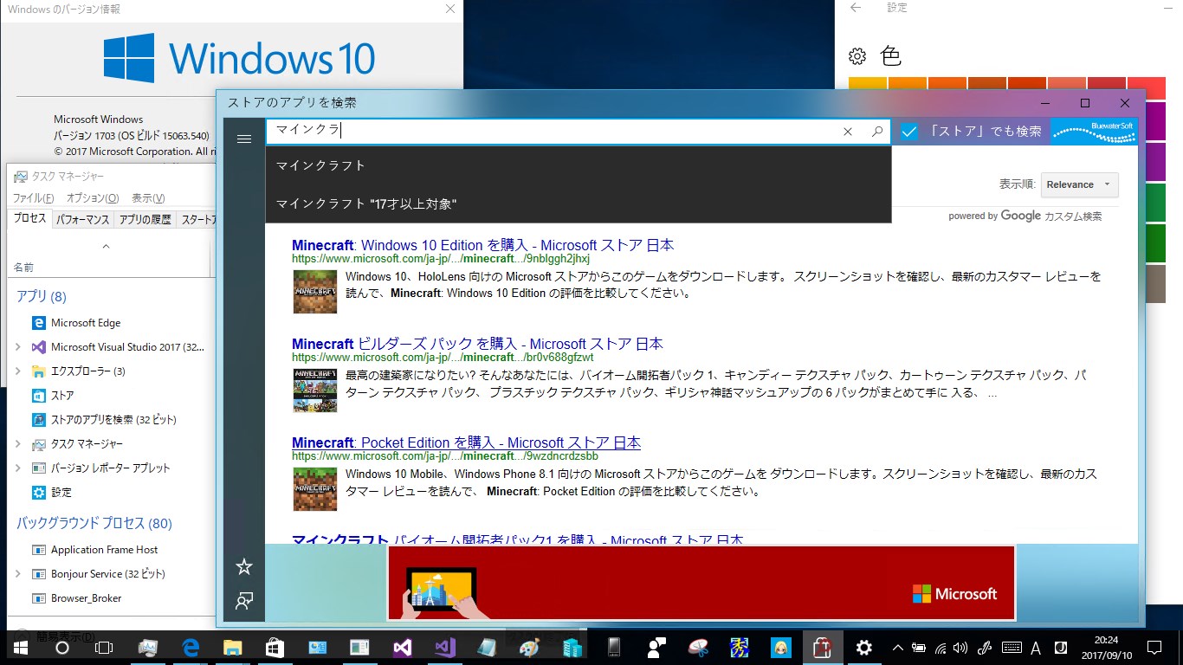Switch to the パフォーマンス tab
Viewport: 1183px width, 665px height.
pyautogui.click(x=83, y=220)
